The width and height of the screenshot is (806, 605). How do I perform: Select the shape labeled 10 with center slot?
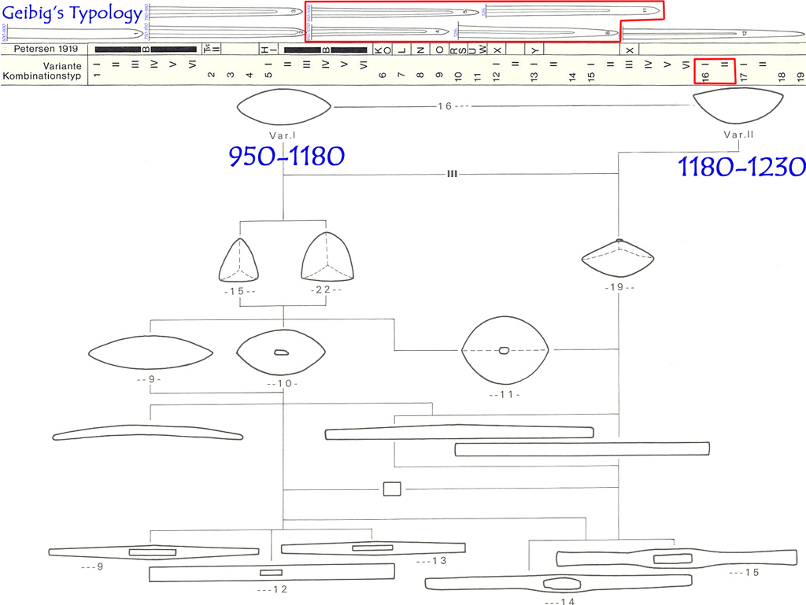pos(282,352)
